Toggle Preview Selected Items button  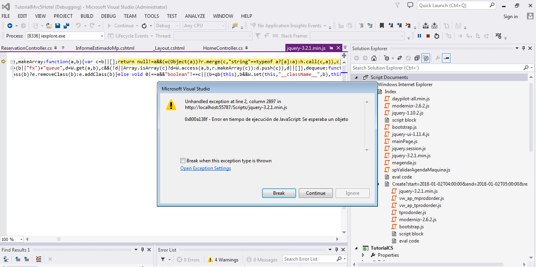446,58
